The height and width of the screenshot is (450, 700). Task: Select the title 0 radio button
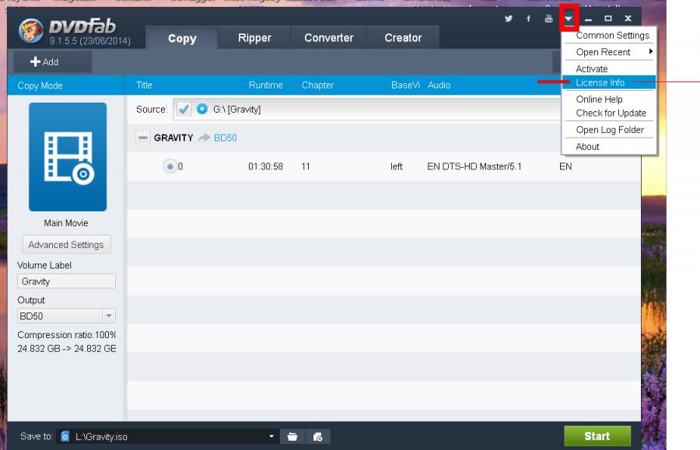coord(170,166)
